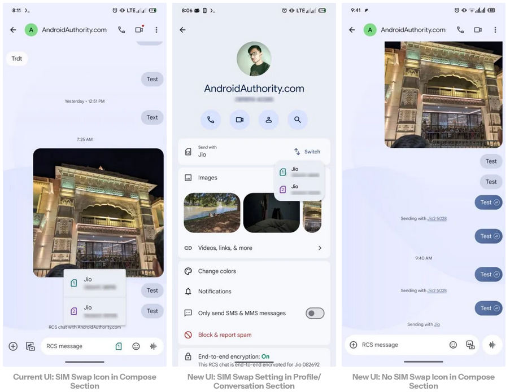This screenshot has width=510, height=392.
Task: Open the Notifications setting
Action: pos(254,291)
